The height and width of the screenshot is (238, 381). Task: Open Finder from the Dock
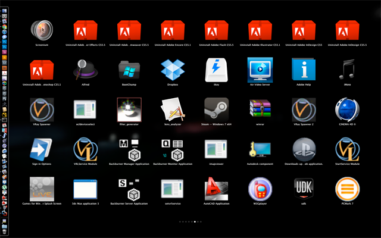click(4, 11)
